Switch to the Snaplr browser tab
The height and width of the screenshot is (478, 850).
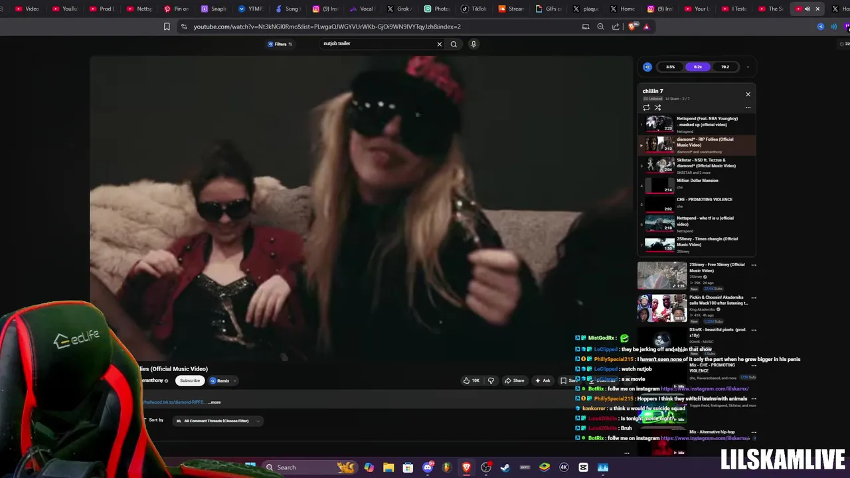click(x=213, y=9)
